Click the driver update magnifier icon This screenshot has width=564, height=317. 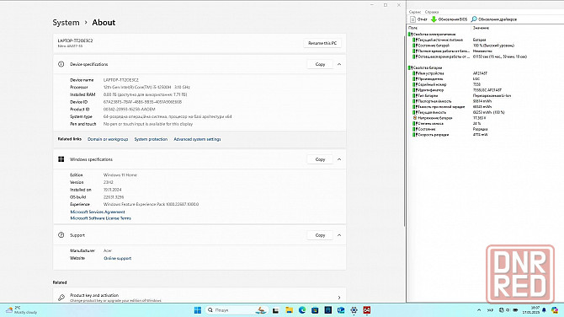474,19
